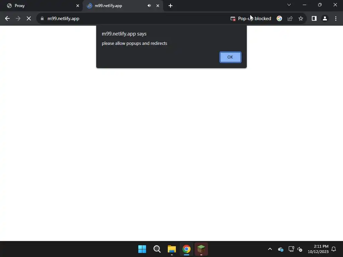This screenshot has width=343, height=257.
Task: Open Windows Search from taskbar
Action: (x=157, y=249)
